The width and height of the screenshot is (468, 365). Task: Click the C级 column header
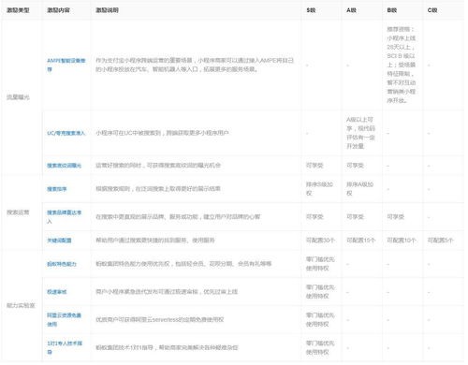tap(432, 10)
